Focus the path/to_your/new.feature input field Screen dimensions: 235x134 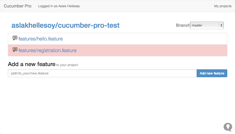point(102,73)
